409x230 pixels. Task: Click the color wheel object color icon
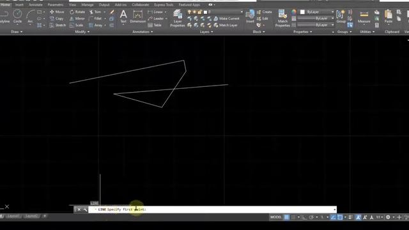294,12
